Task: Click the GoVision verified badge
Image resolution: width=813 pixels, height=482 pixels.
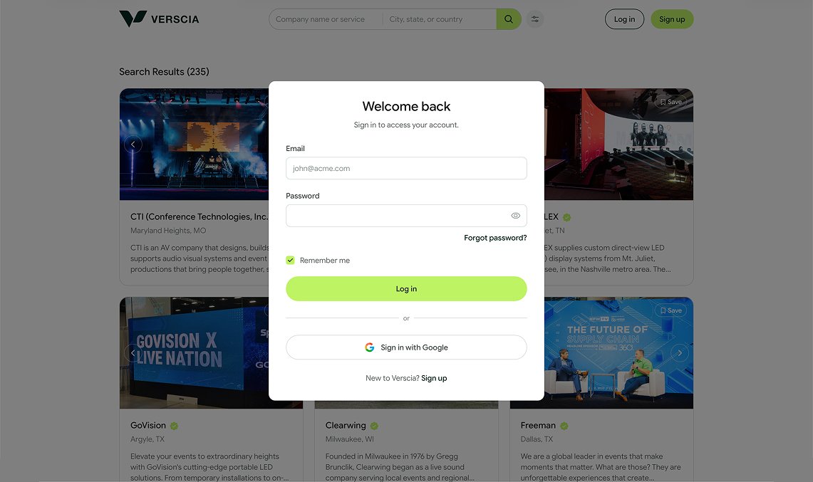Action: click(174, 426)
